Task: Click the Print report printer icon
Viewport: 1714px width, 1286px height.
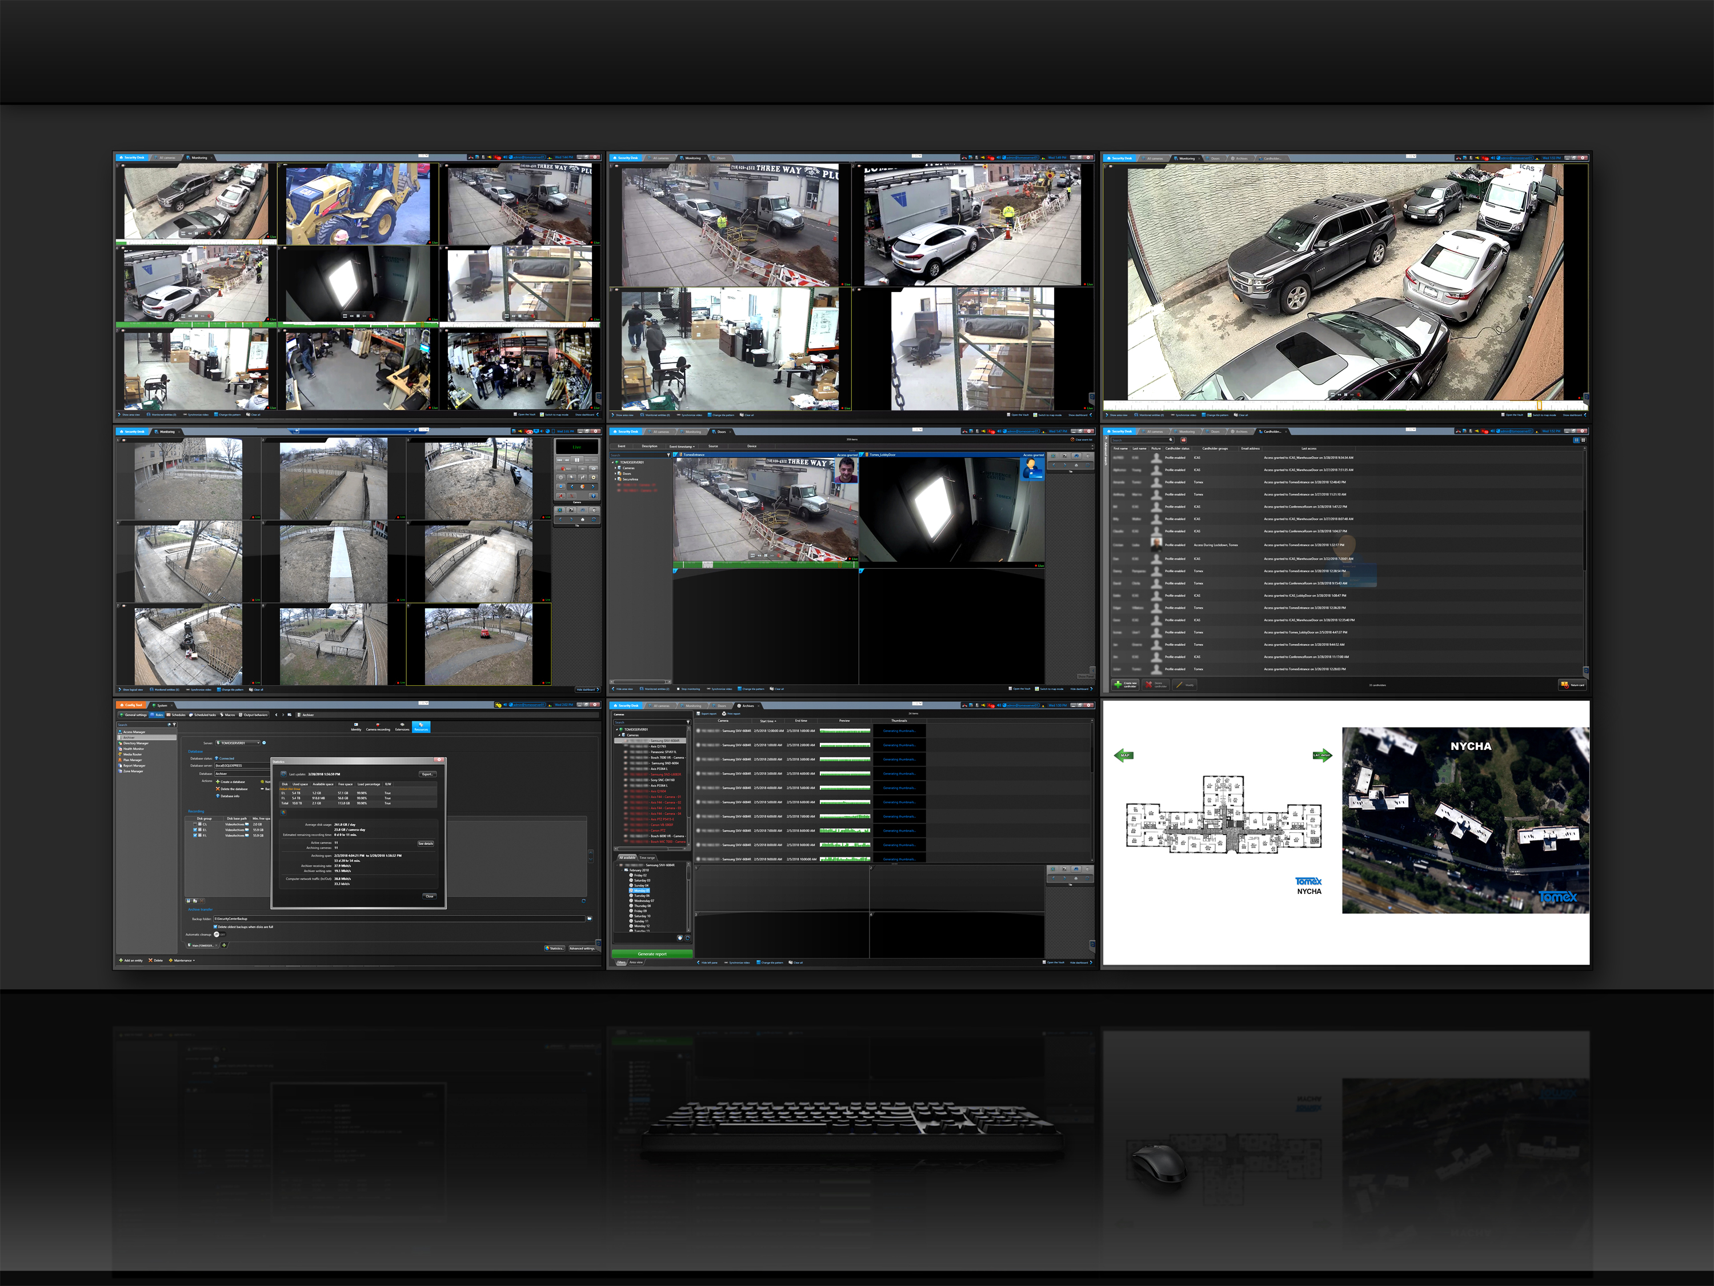Action: 724,714
